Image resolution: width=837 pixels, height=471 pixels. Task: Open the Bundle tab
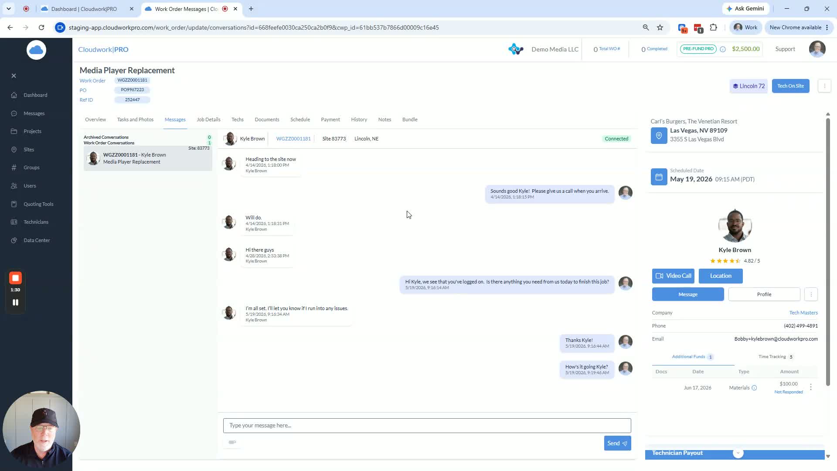[410, 119]
